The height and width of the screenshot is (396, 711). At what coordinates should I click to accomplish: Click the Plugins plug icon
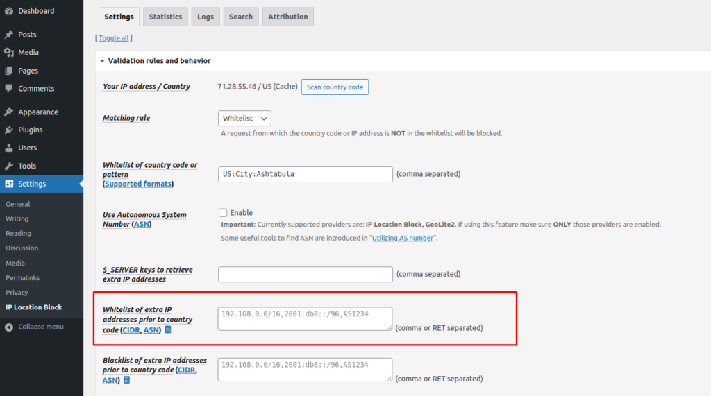pos(9,130)
